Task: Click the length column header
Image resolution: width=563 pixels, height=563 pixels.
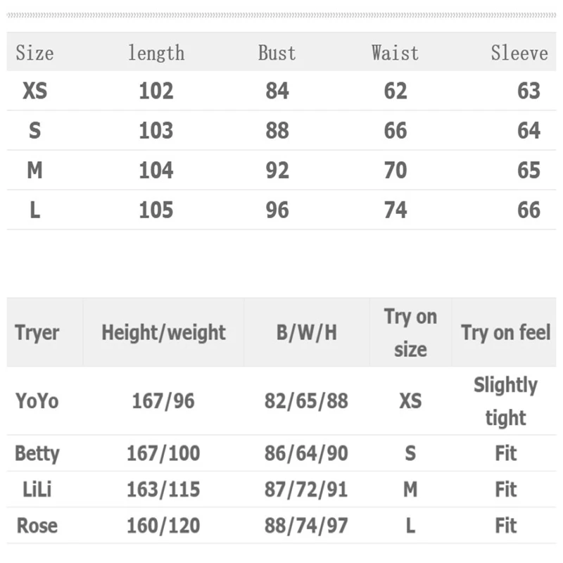Action: (x=156, y=53)
